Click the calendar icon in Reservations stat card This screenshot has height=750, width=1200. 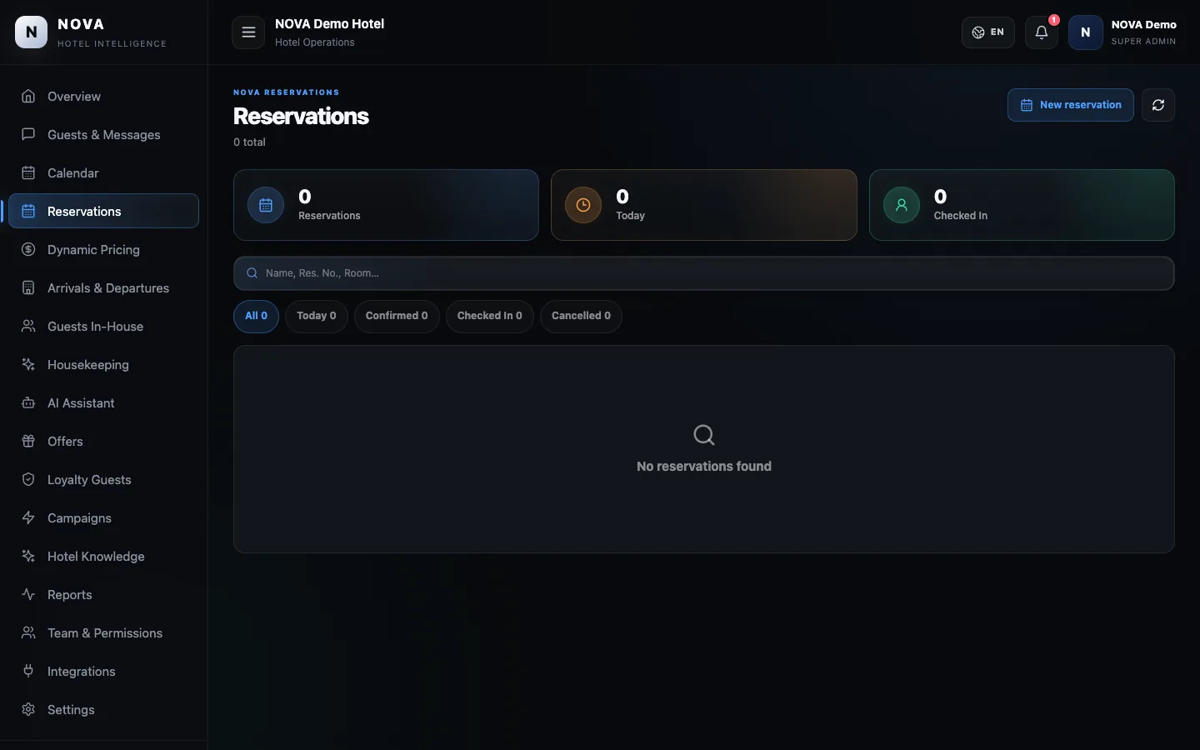266,205
